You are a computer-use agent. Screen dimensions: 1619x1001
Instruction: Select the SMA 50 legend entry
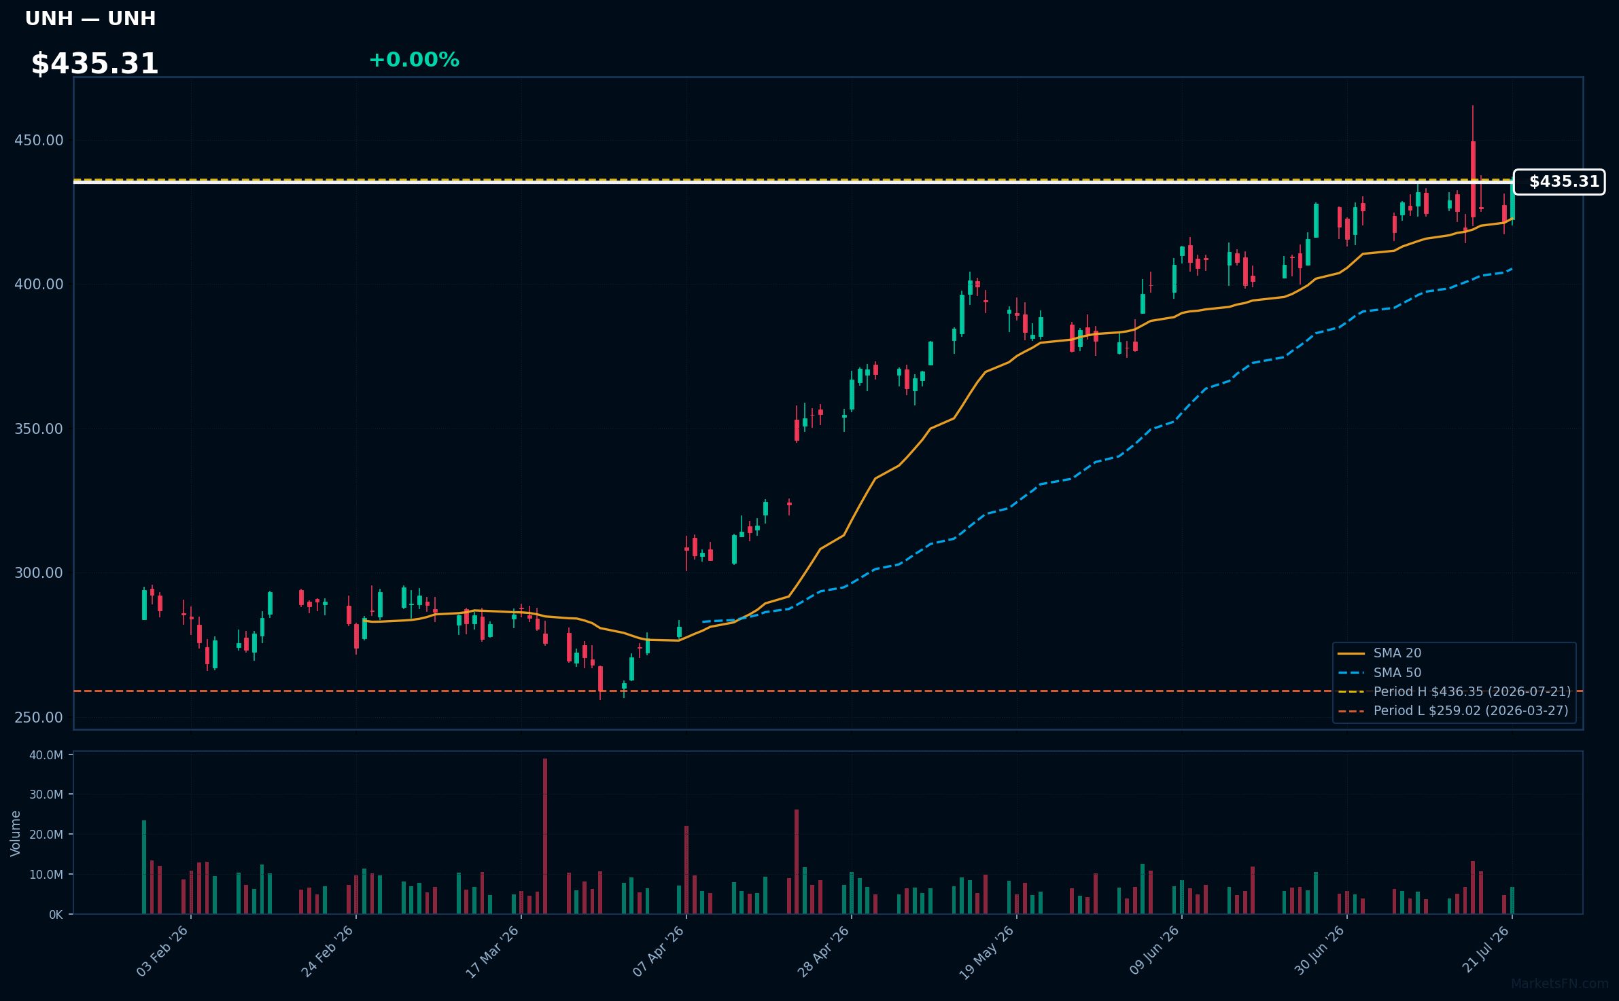[1379, 672]
